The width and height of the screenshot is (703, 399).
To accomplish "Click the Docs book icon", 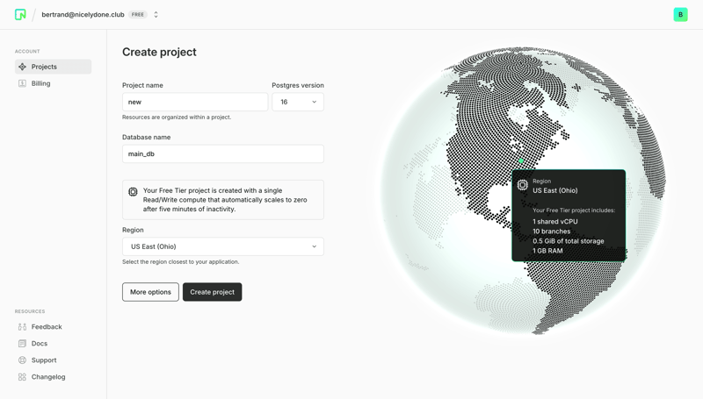I will click(23, 344).
